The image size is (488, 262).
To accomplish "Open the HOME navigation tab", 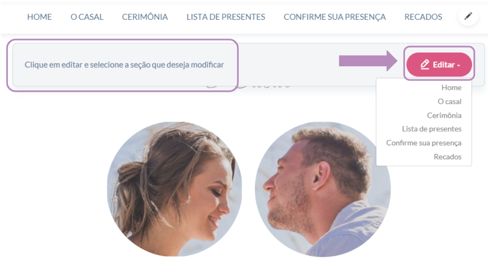I will tap(40, 17).
